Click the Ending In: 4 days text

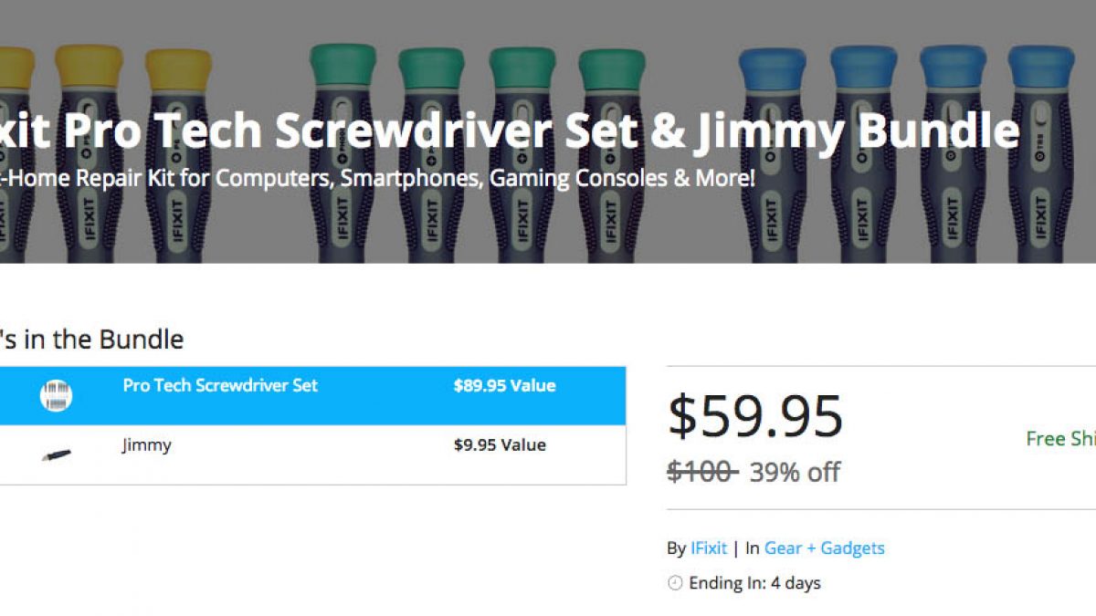pos(754,583)
